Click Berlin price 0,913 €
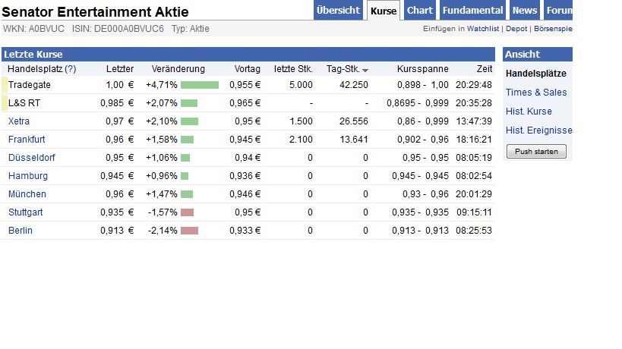 [x=117, y=231]
